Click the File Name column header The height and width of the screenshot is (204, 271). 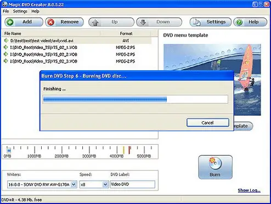tap(51, 33)
